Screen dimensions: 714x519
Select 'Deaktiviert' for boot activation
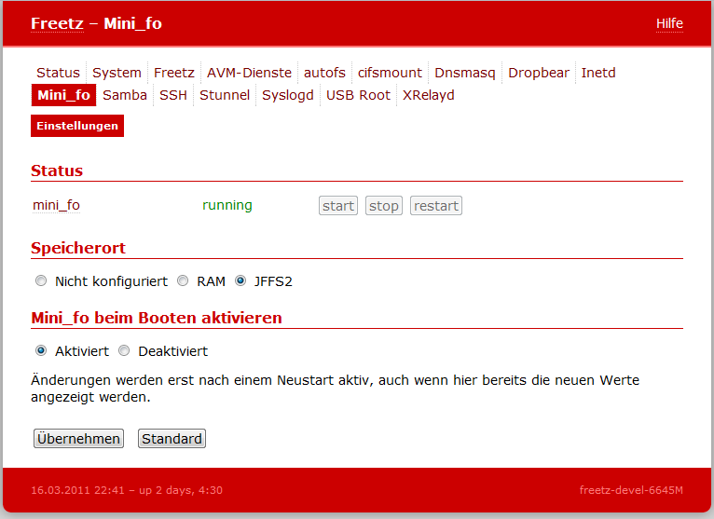click(124, 351)
